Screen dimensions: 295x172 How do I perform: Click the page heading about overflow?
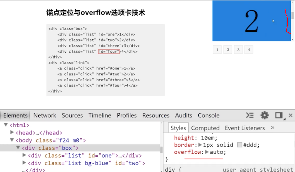point(96,13)
